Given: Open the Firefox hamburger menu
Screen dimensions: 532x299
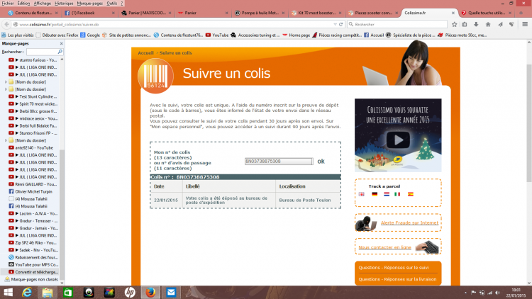Looking at the screenshot, I should click(524, 24).
